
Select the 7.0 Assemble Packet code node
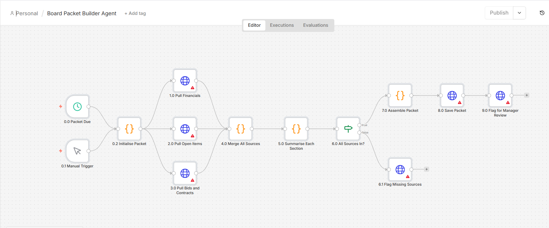click(400, 96)
